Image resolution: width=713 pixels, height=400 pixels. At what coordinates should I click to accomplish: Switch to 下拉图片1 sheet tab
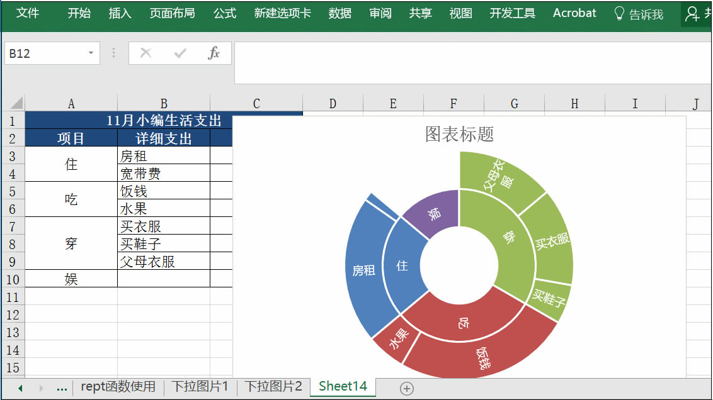[200, 386]
